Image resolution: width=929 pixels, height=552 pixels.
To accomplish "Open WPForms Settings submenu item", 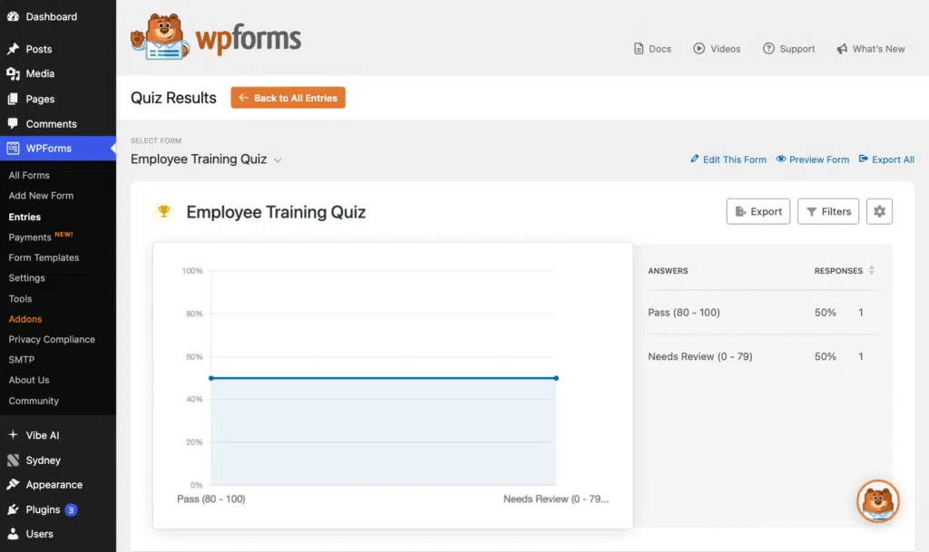I will [x=26, y=277].
